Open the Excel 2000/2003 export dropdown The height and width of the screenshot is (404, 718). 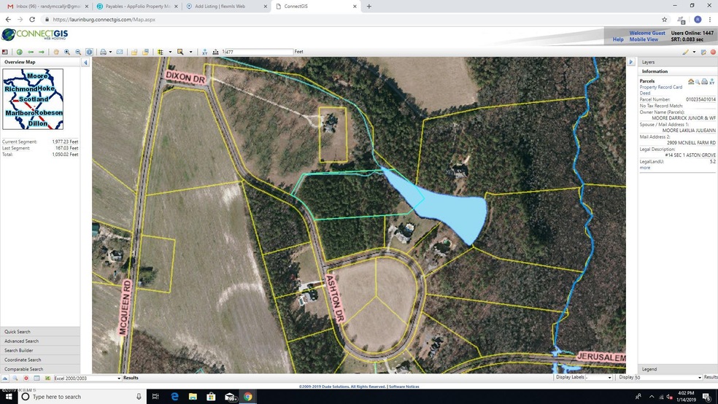click(119, 378)
